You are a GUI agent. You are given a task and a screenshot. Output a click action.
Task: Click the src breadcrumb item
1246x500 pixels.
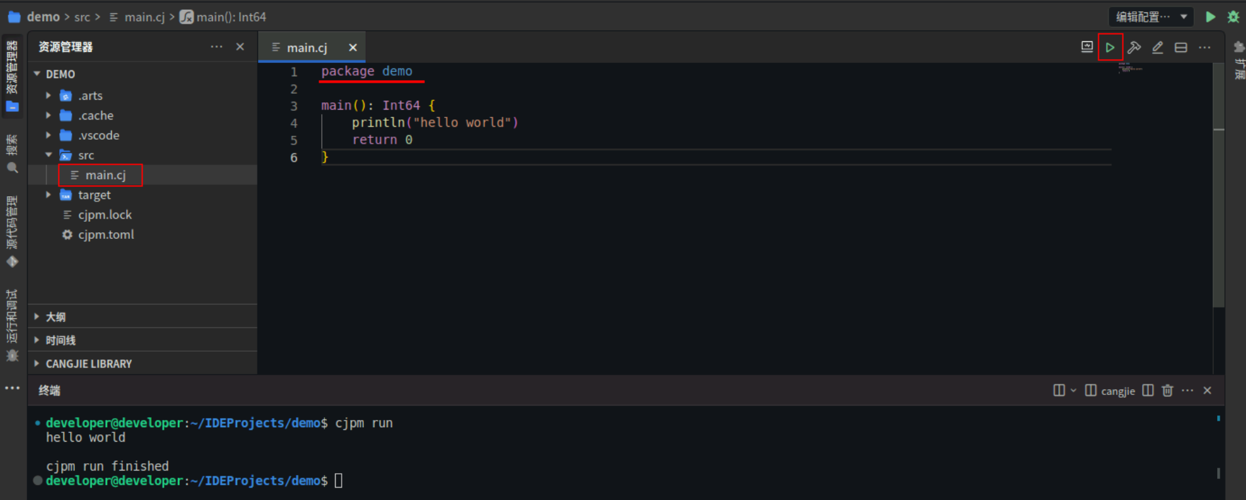pos(82,17)
